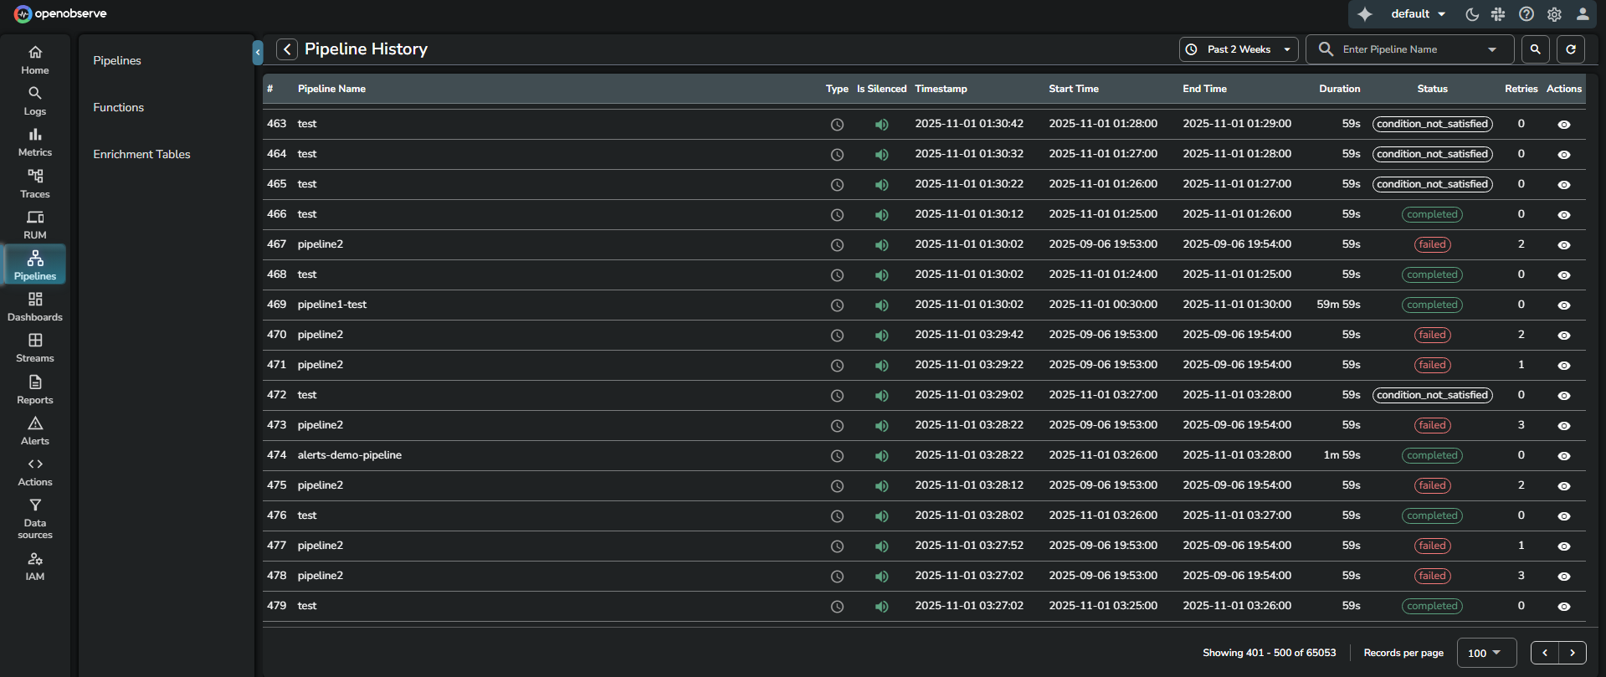View details of row 463
Viewport: 1606px width, 677px height.
(1563, 125)
